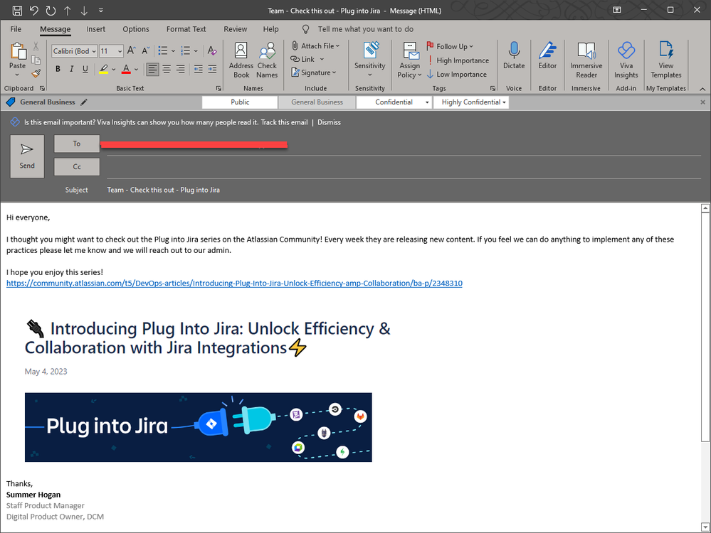
Task: Open the Insert ribbon tab
Action: point(96,29)
